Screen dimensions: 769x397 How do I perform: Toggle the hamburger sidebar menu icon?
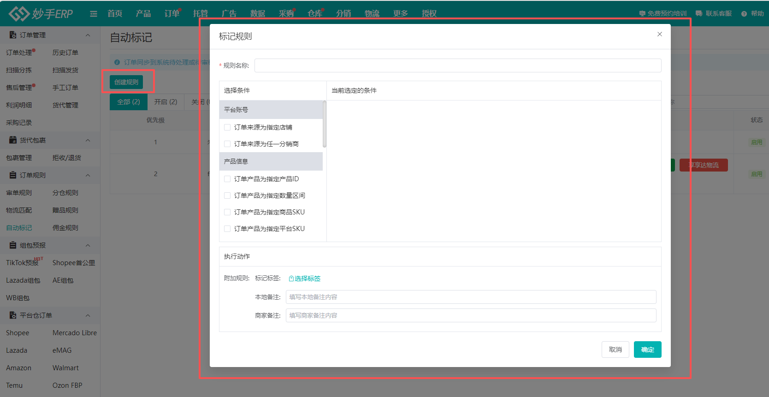coord(94,14)
